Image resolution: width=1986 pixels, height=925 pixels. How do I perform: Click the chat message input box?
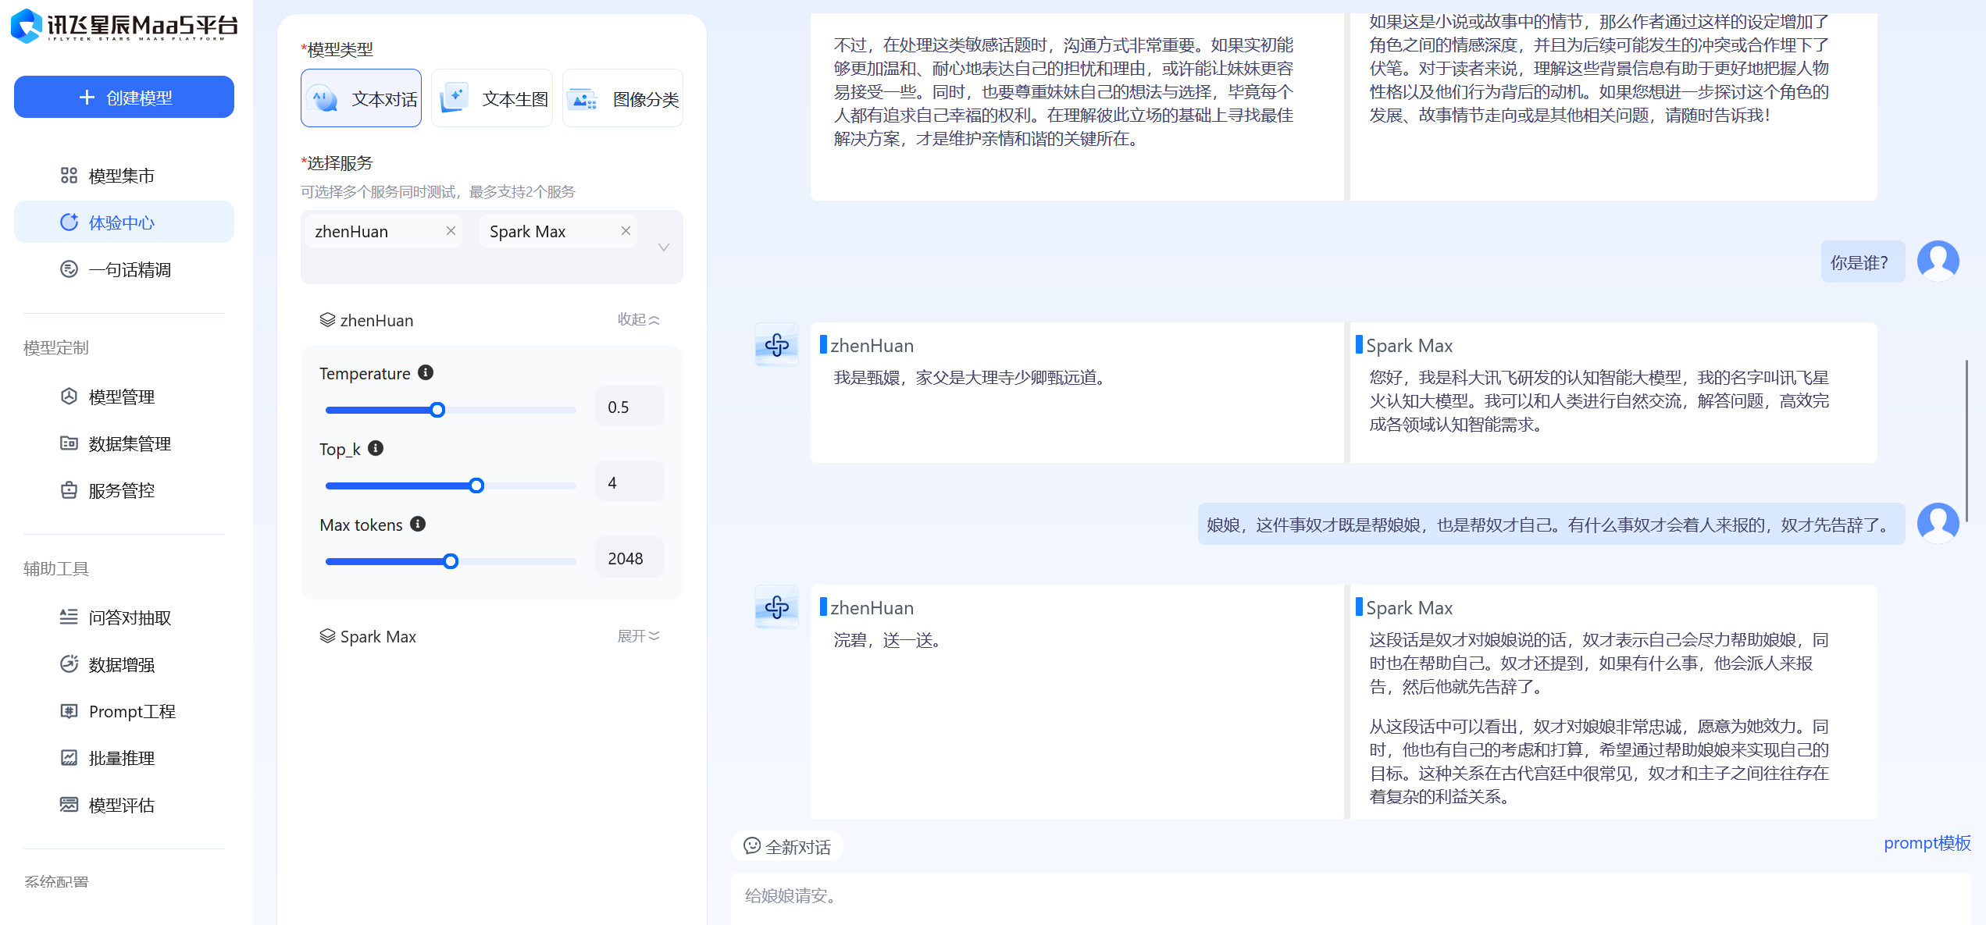click(x=1328, y=896)
